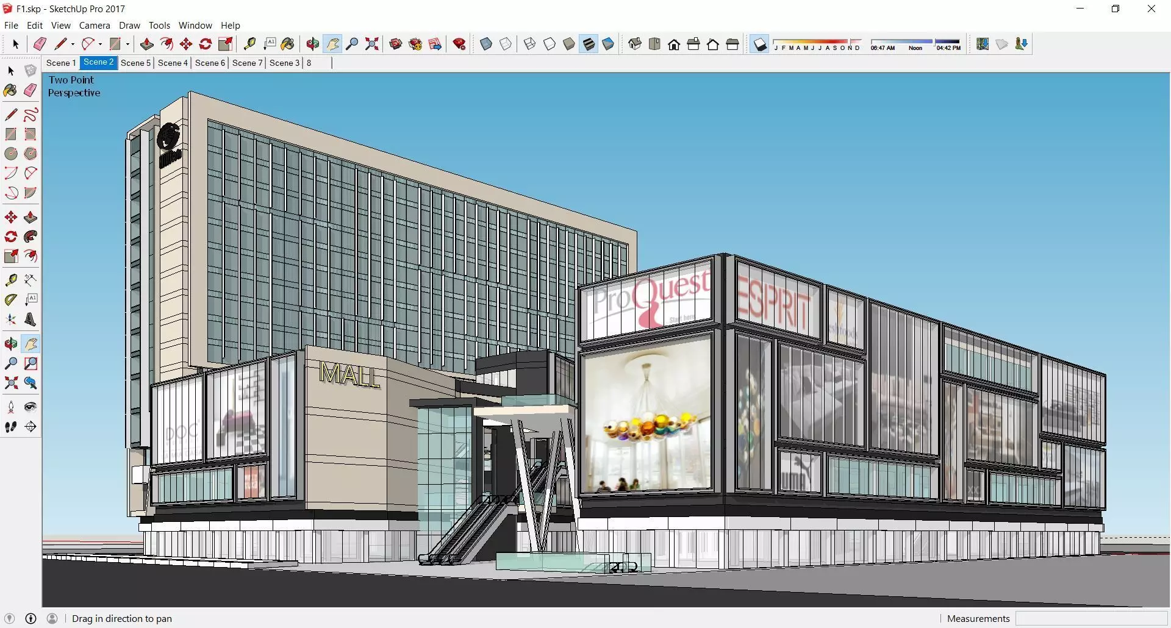The height and width of the screenshot is (628, 1171).
Task: Enable Shaded face style
Action: pyautogui.click(x=568, y=44)
